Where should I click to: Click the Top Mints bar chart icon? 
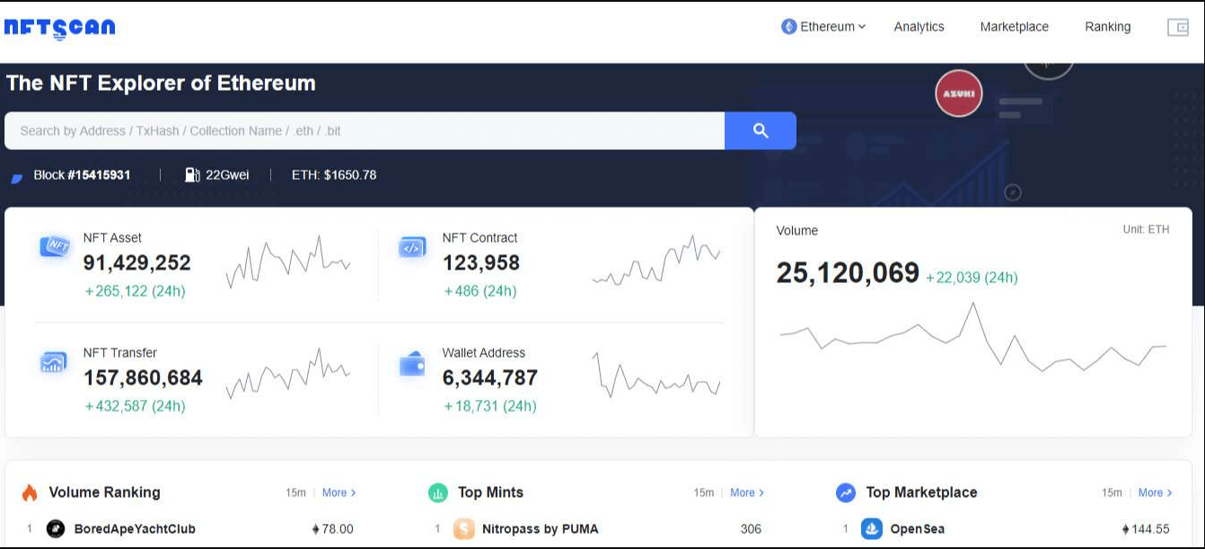coord(438,492)
